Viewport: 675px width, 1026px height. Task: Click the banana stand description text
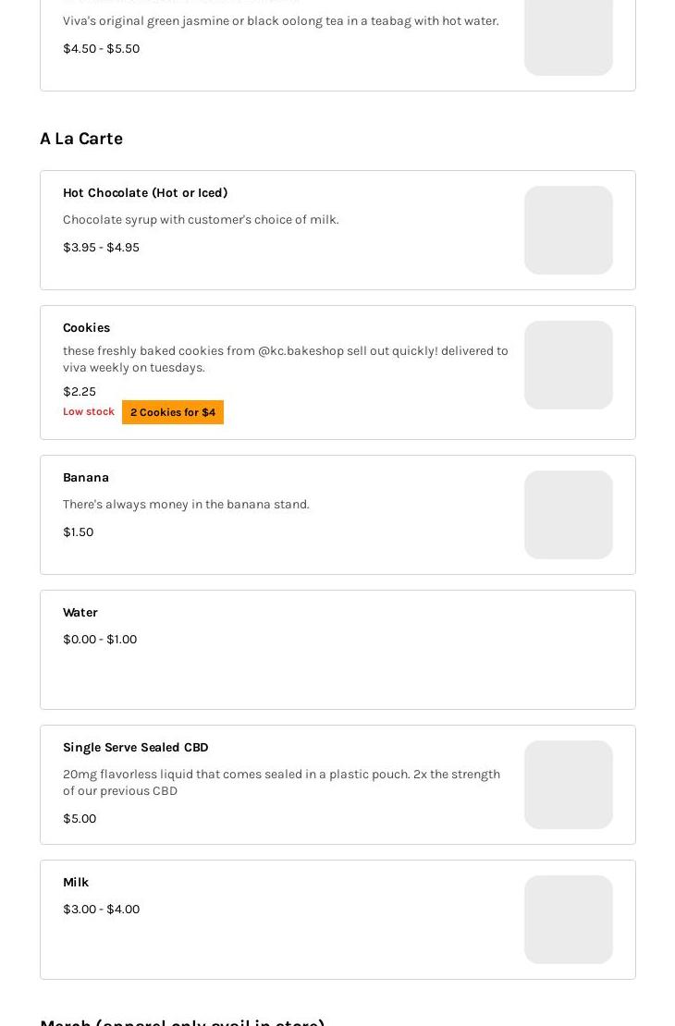click(186, 505)
